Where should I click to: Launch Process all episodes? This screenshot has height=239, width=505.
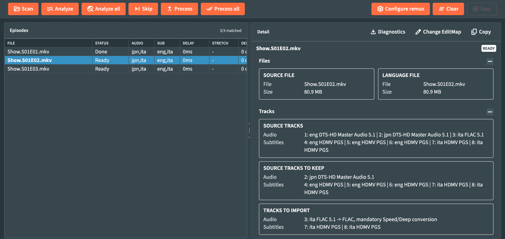(223, 9)
